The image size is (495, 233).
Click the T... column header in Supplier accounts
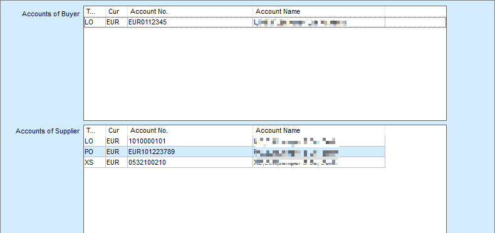pos(95,131)
